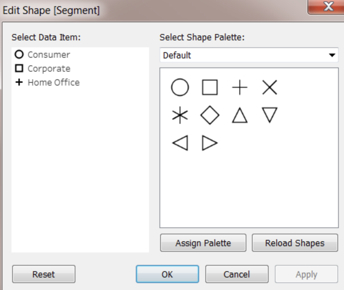Confirm with the OK button
Screen dimensions: 344x290
(x=167, y=274)
